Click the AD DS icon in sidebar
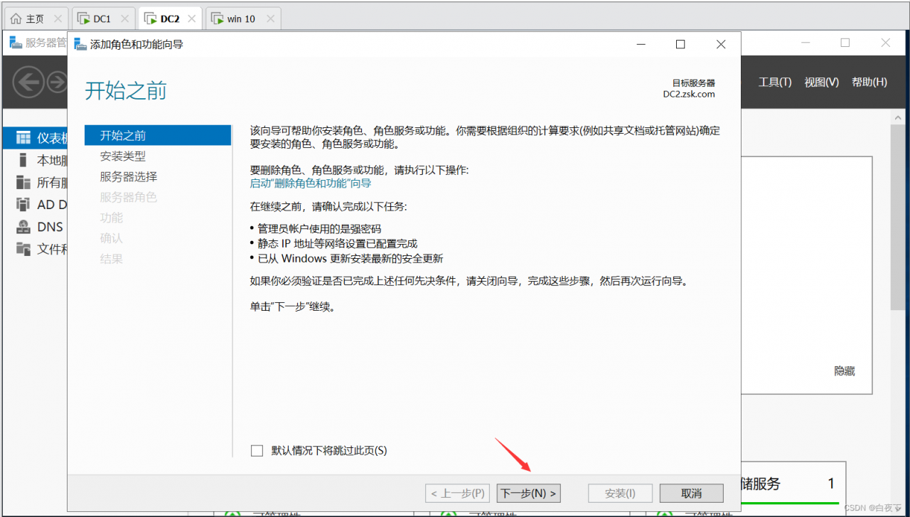 (x=23, y=205)
